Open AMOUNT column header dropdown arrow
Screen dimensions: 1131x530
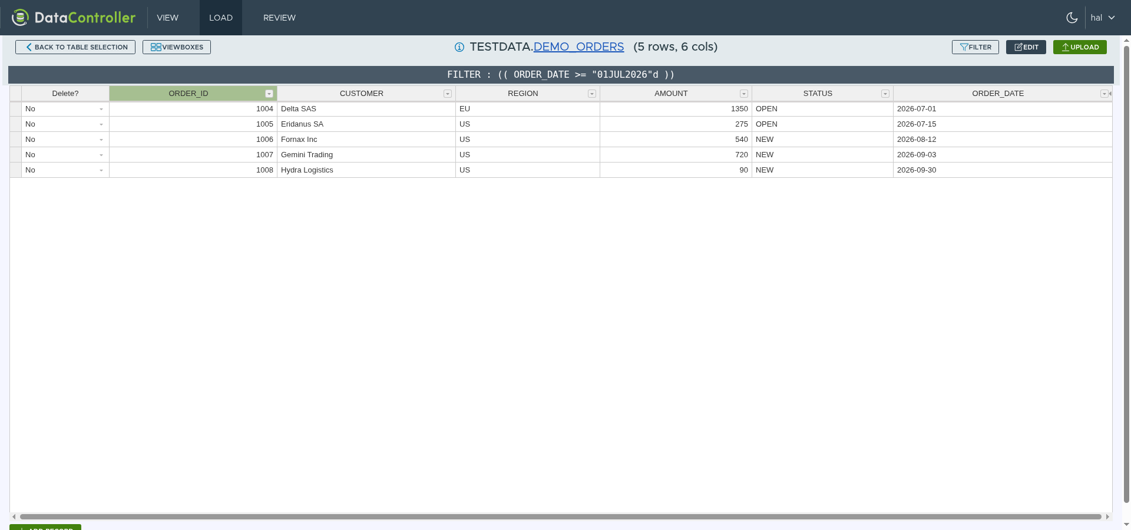[x=744, y=94]
